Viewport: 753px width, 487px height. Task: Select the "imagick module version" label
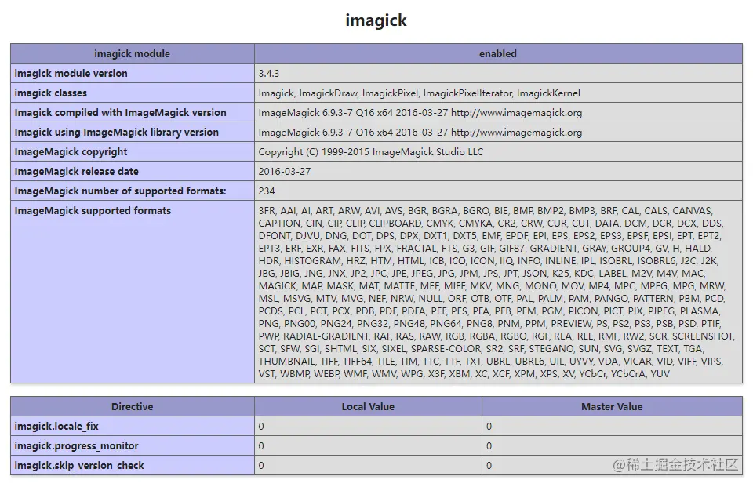71,74
